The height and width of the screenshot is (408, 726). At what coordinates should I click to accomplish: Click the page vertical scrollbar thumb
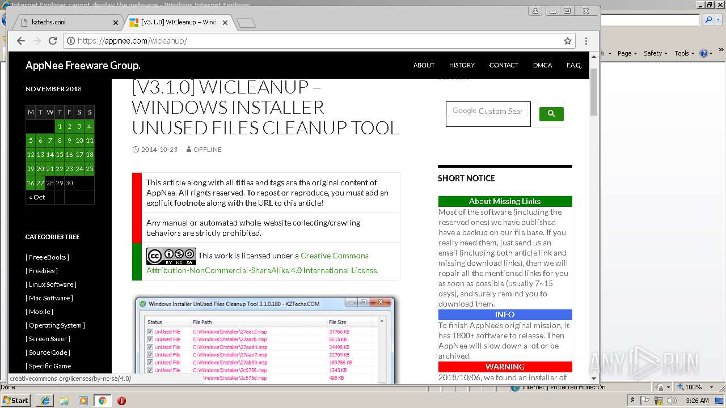(594, 92)
